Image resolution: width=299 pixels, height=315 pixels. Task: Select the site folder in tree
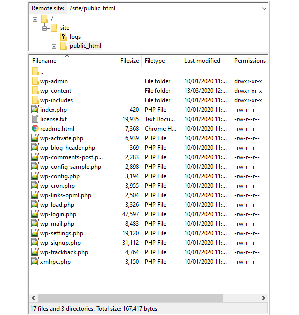pyautogui.click(x=65, y=28)
